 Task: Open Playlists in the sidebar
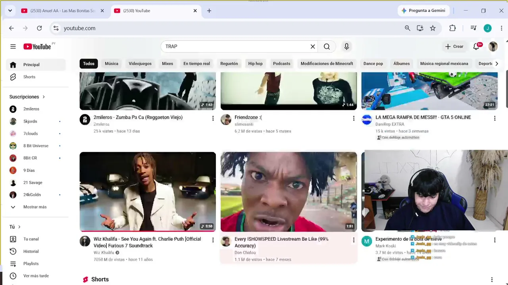tap(35, 264)
